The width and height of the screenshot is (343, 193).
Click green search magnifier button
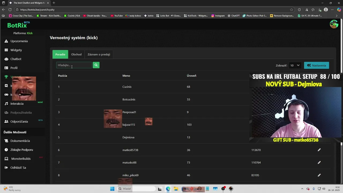click(x=96, y=65)
